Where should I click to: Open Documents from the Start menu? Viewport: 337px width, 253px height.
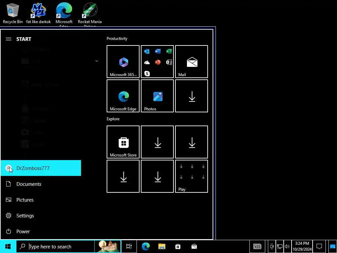41,184
